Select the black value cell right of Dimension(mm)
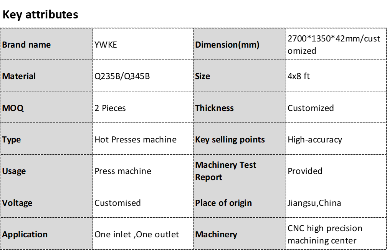The image size is (387, 250). pyautogui.click(x=336, y=44)
